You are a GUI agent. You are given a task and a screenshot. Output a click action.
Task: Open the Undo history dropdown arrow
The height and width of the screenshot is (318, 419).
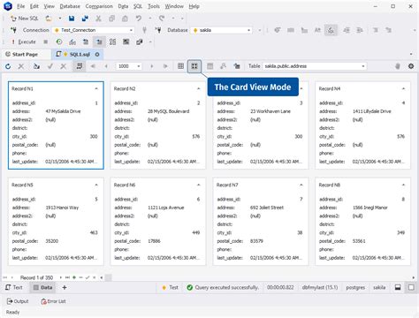(x=149, y=19)
